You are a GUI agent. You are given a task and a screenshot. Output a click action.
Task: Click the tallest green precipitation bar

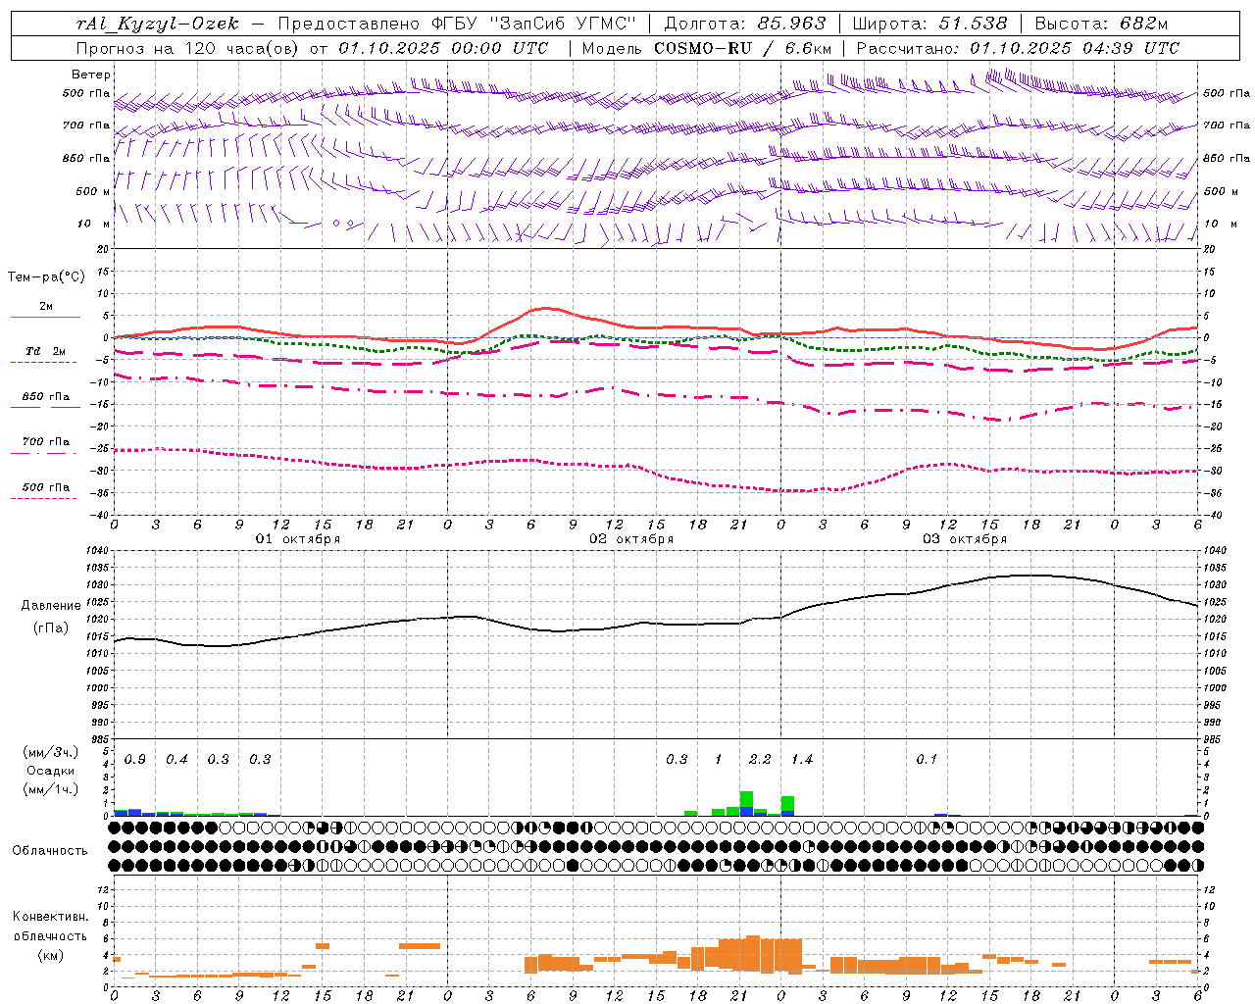pyautogui.click(x=746, y=799)
